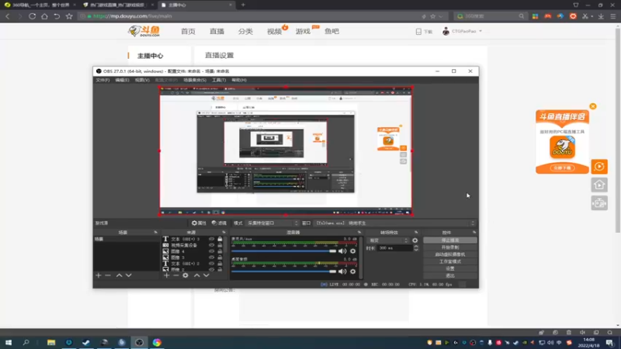The height and width of the screenshot is (349, 621).
Task: Move scene up with the arrow icon
Action: (120, 275)
